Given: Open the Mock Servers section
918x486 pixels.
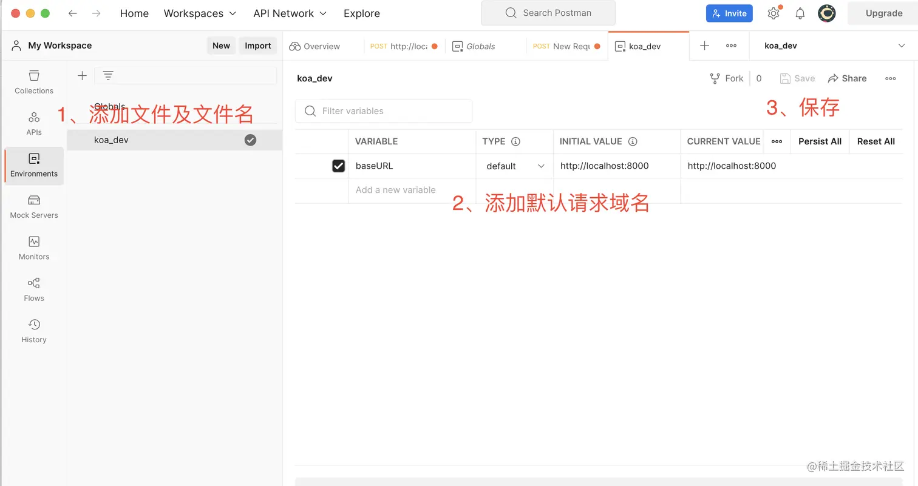Looking at the screenshot, I should pos(33,206).
